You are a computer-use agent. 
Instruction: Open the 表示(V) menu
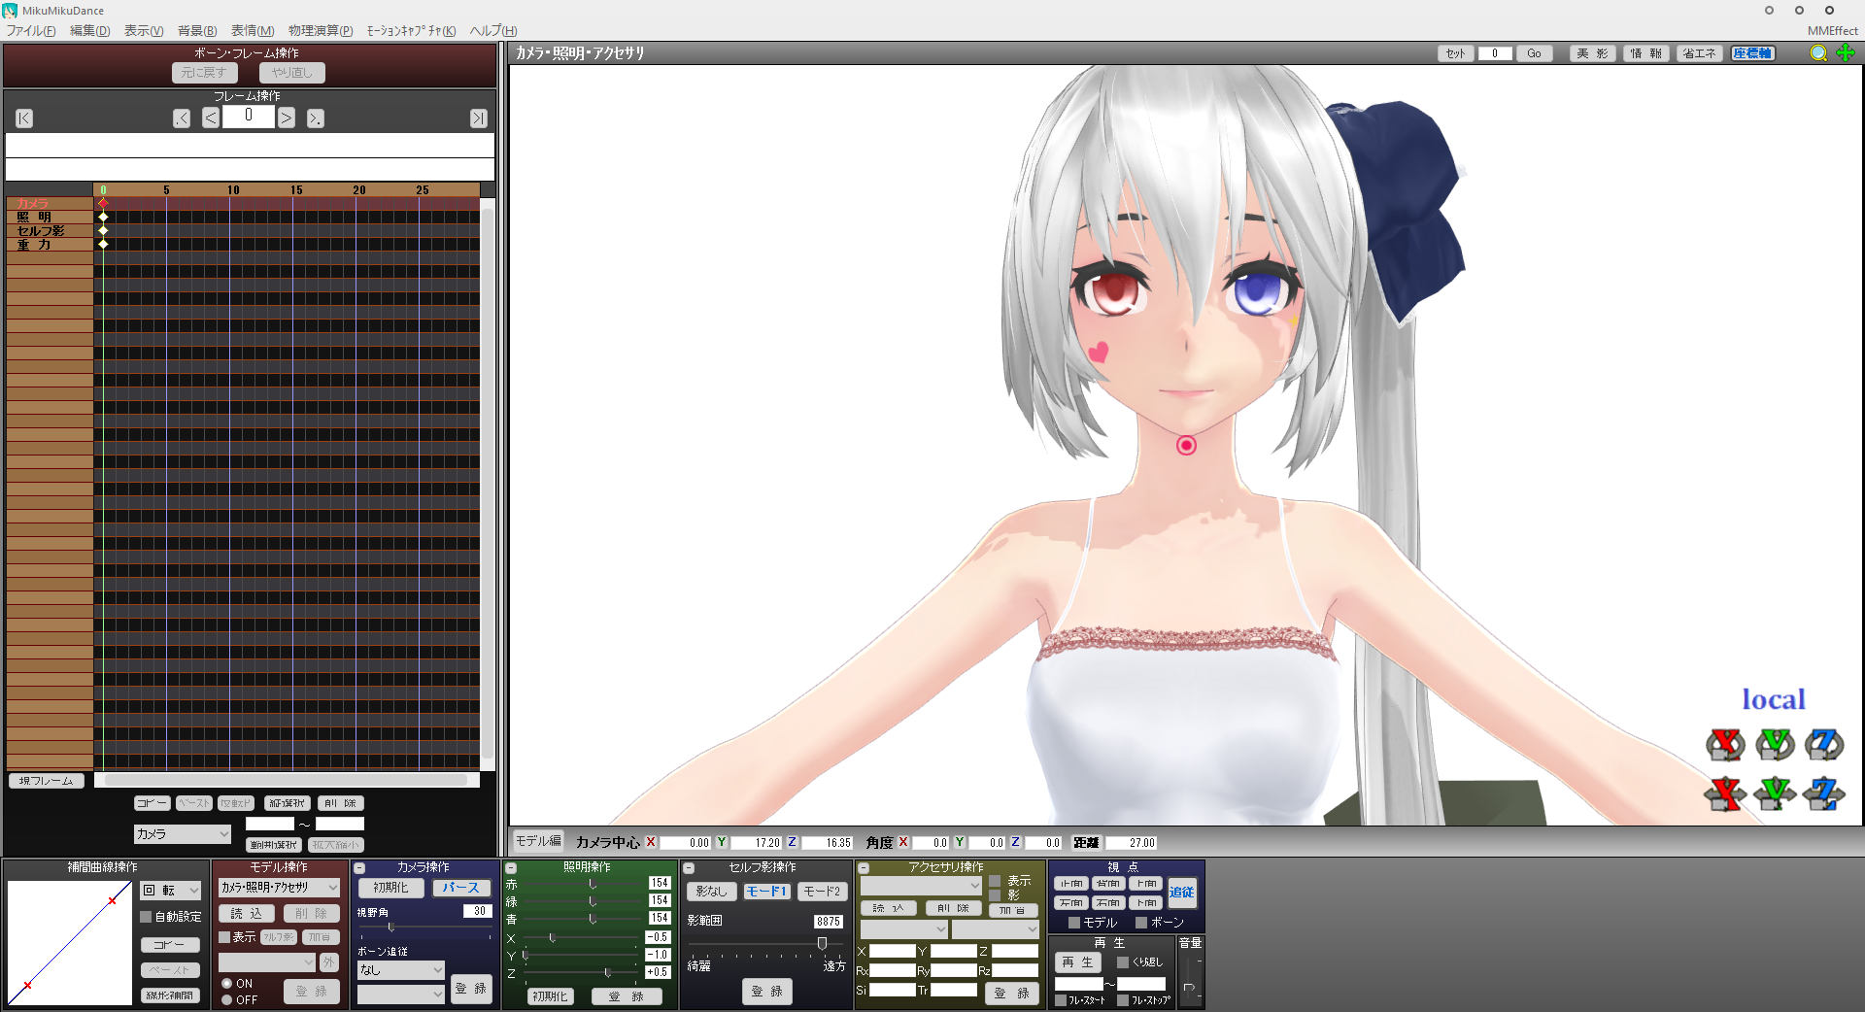[x=144, y=31]
